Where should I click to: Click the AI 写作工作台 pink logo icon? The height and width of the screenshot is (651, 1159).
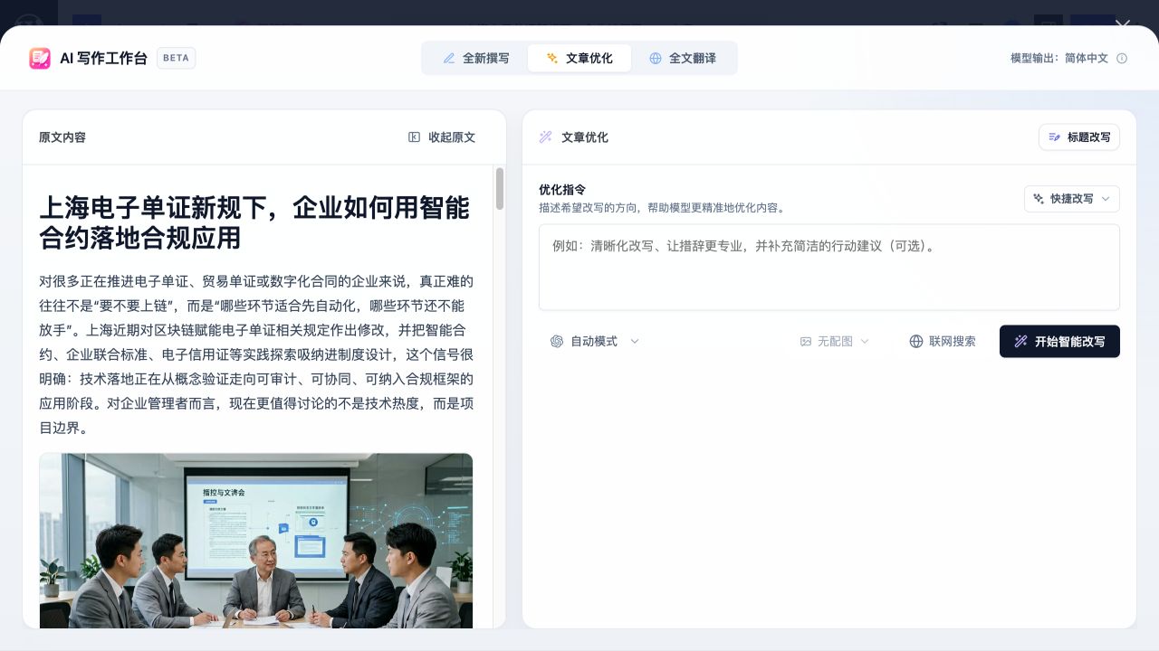click(40, 58)
